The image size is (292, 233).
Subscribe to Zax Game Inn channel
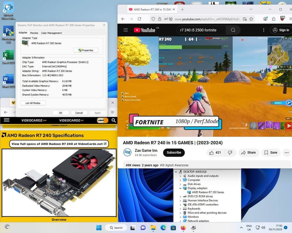pos(174,153)
